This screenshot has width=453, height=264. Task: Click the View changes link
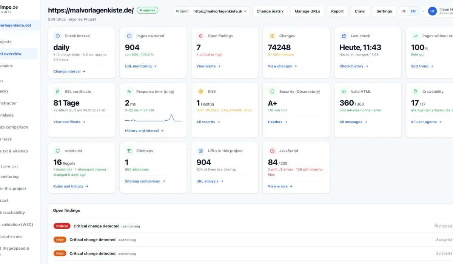(x=282, y=66)
